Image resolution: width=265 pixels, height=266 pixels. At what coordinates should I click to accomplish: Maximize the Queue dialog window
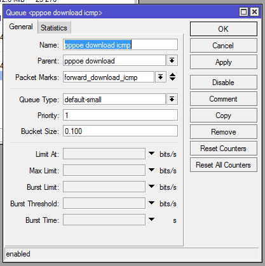[243, 12]
